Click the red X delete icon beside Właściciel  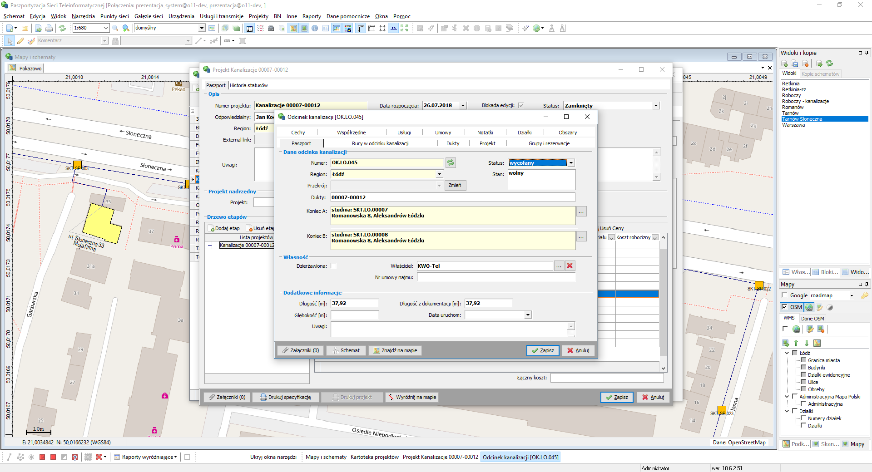click(x=570, y=266)
